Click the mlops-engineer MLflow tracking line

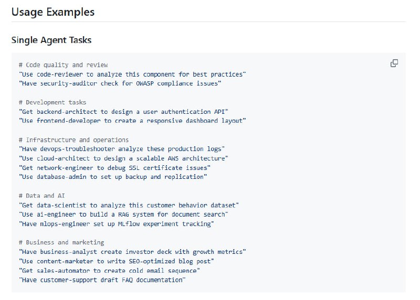click(116, 224)
